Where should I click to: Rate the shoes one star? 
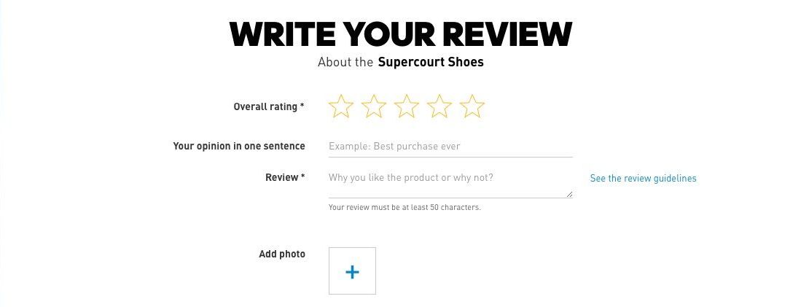tap(341, 106)
